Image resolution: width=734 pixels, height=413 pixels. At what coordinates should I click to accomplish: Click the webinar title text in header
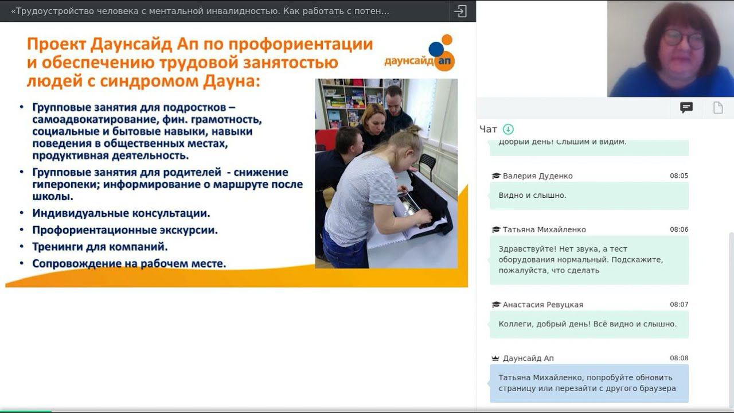tap(200, 11)
